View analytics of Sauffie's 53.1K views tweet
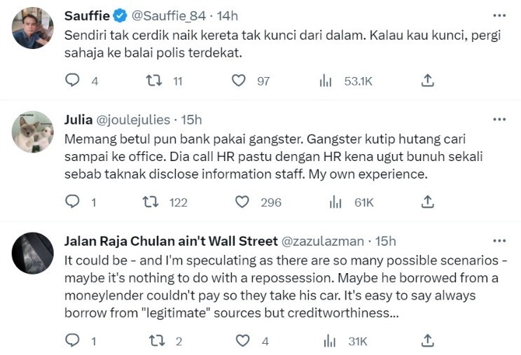Viewport: 521px width, 355px height. point(326,81)
